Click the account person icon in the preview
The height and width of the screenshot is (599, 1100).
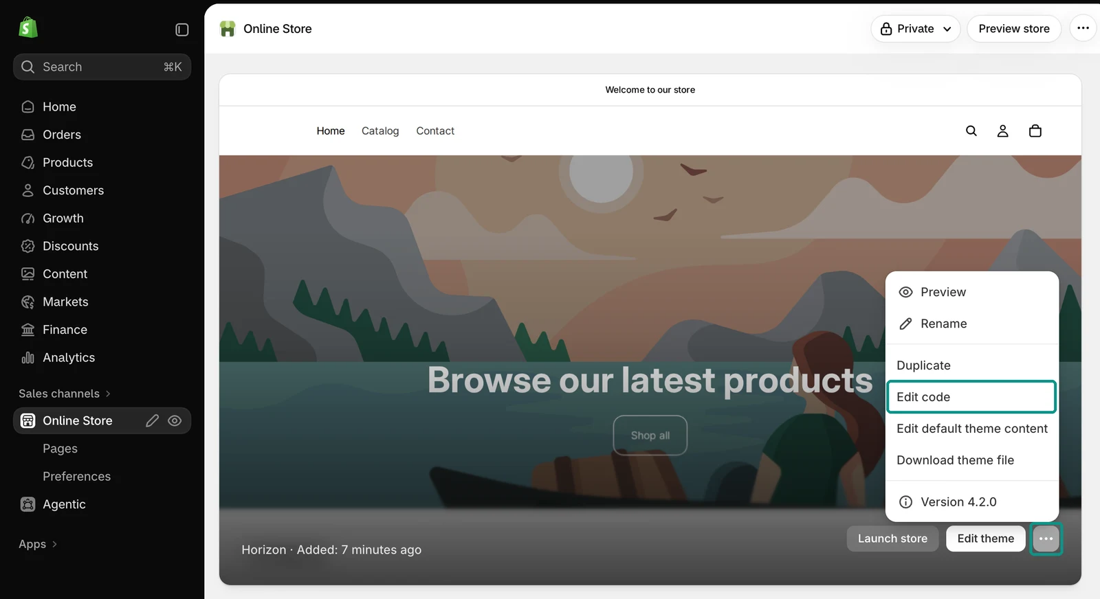click(x=1003, y=131)
